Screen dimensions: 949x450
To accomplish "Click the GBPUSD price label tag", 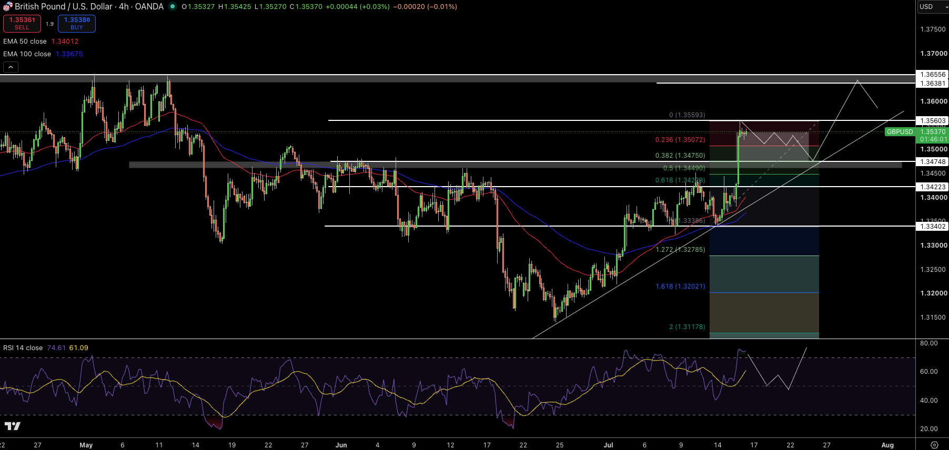I will pos(900,132).
